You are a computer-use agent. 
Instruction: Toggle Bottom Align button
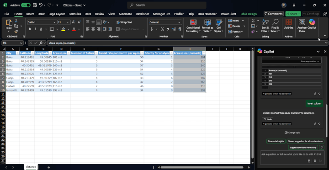[99, 22]
